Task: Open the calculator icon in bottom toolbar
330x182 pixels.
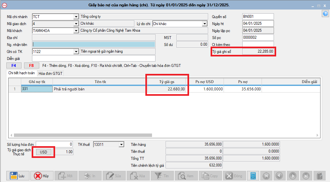Action: point(253,176)
